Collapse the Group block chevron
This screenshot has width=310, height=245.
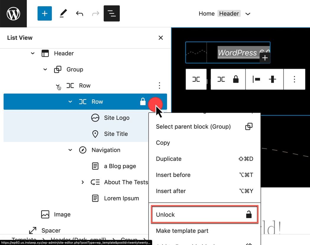click(45, 69)
